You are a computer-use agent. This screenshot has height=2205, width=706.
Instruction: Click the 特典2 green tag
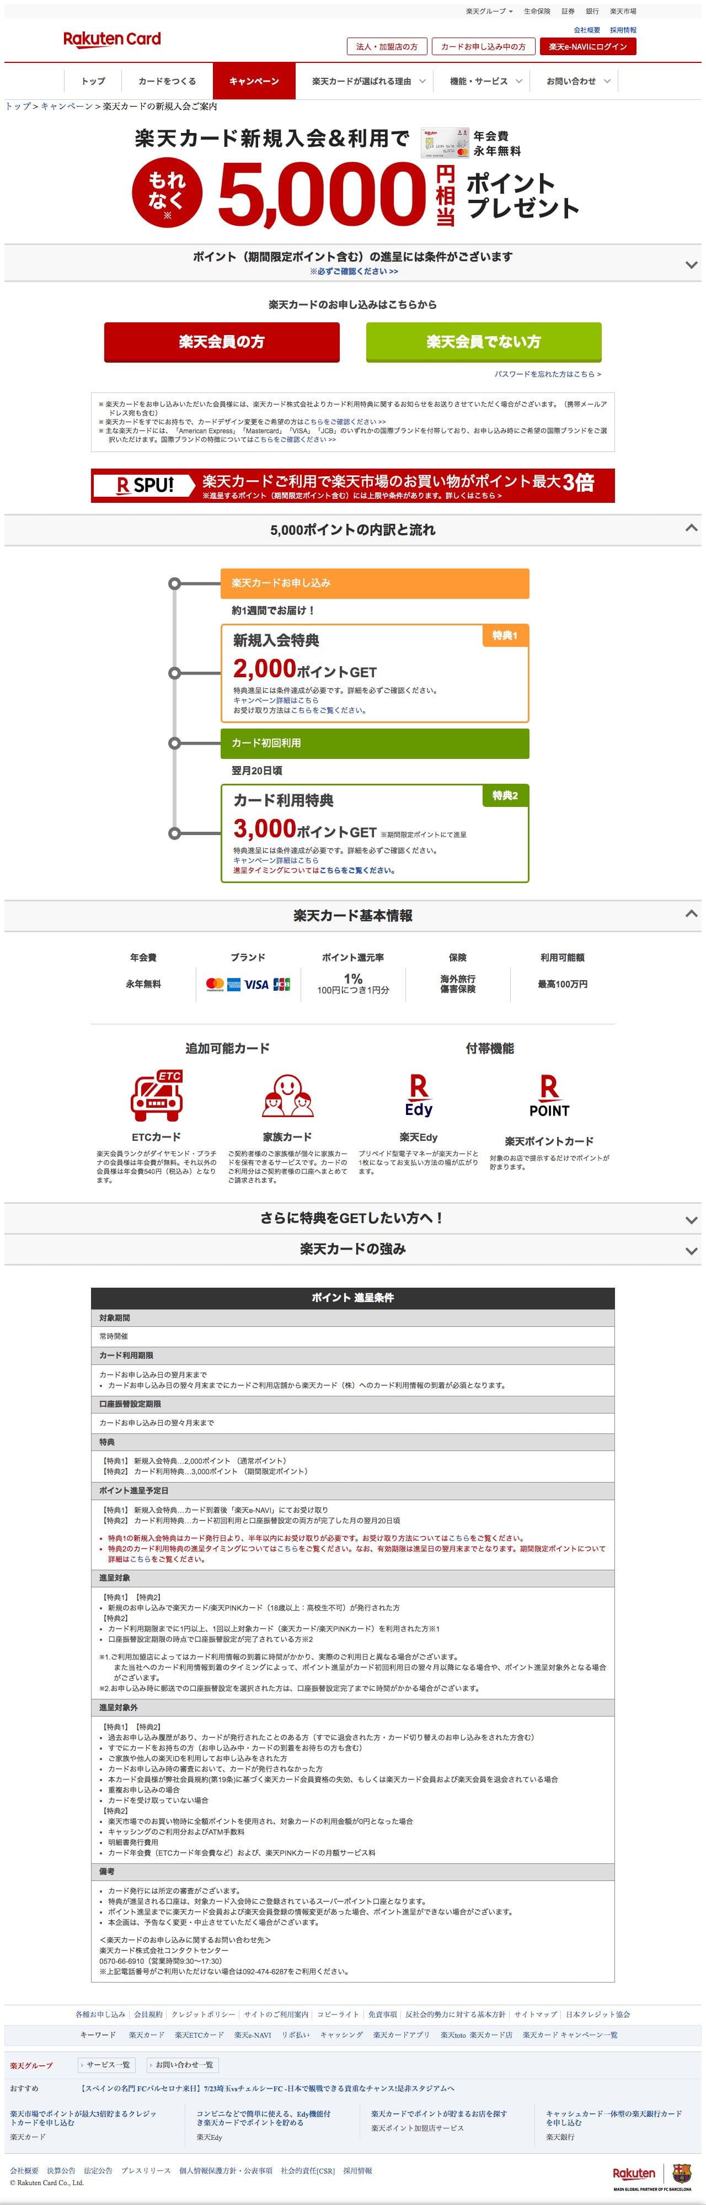(505, 795)
